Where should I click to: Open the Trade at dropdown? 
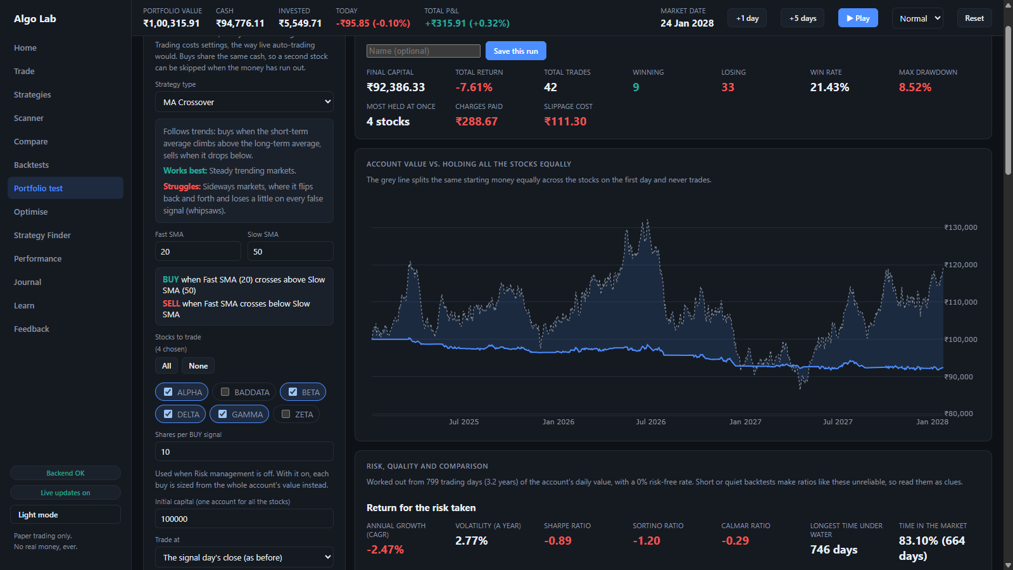tap(244, 557)
